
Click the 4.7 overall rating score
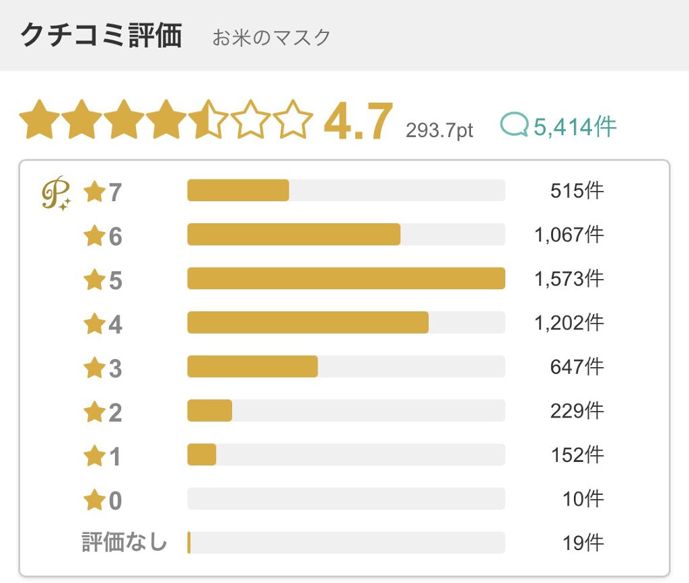(358, 122)
